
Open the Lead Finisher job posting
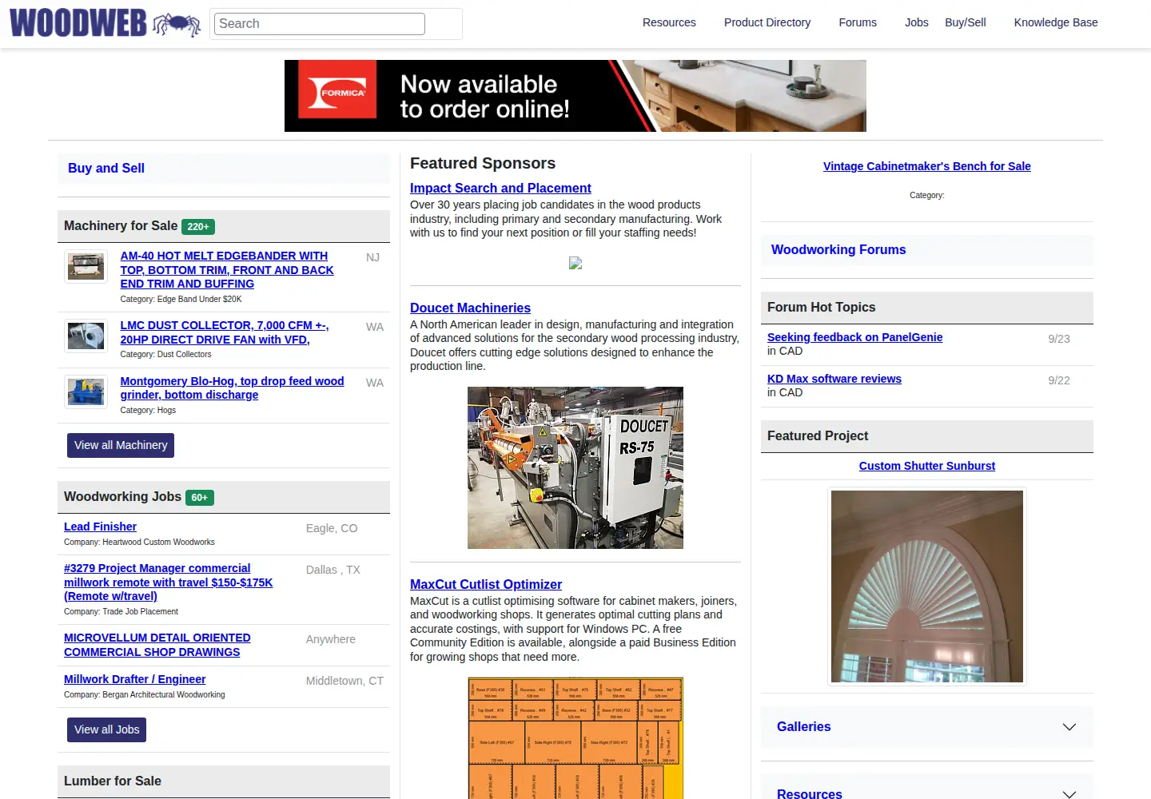pos(100,527)
